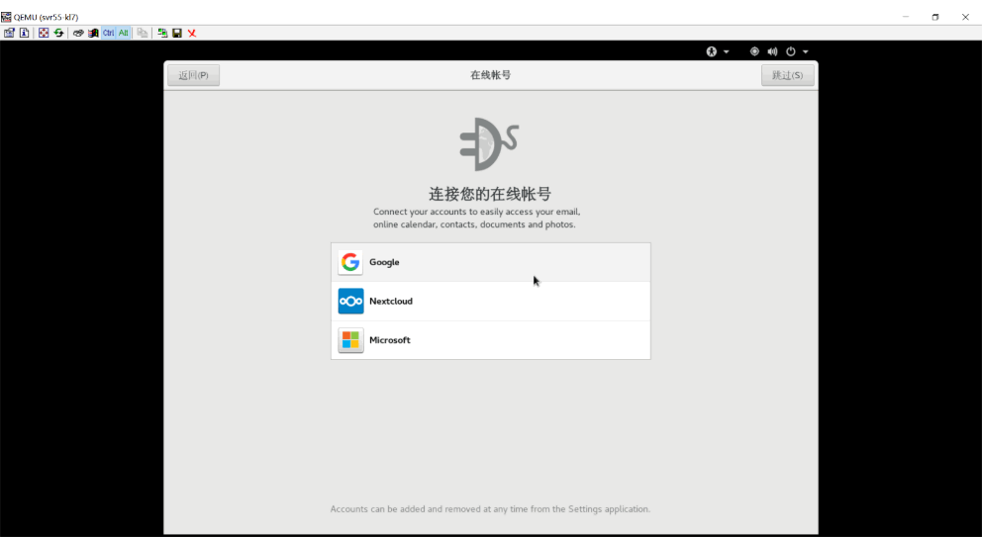Save connection floppy disk icon

(x=177, y=33)
